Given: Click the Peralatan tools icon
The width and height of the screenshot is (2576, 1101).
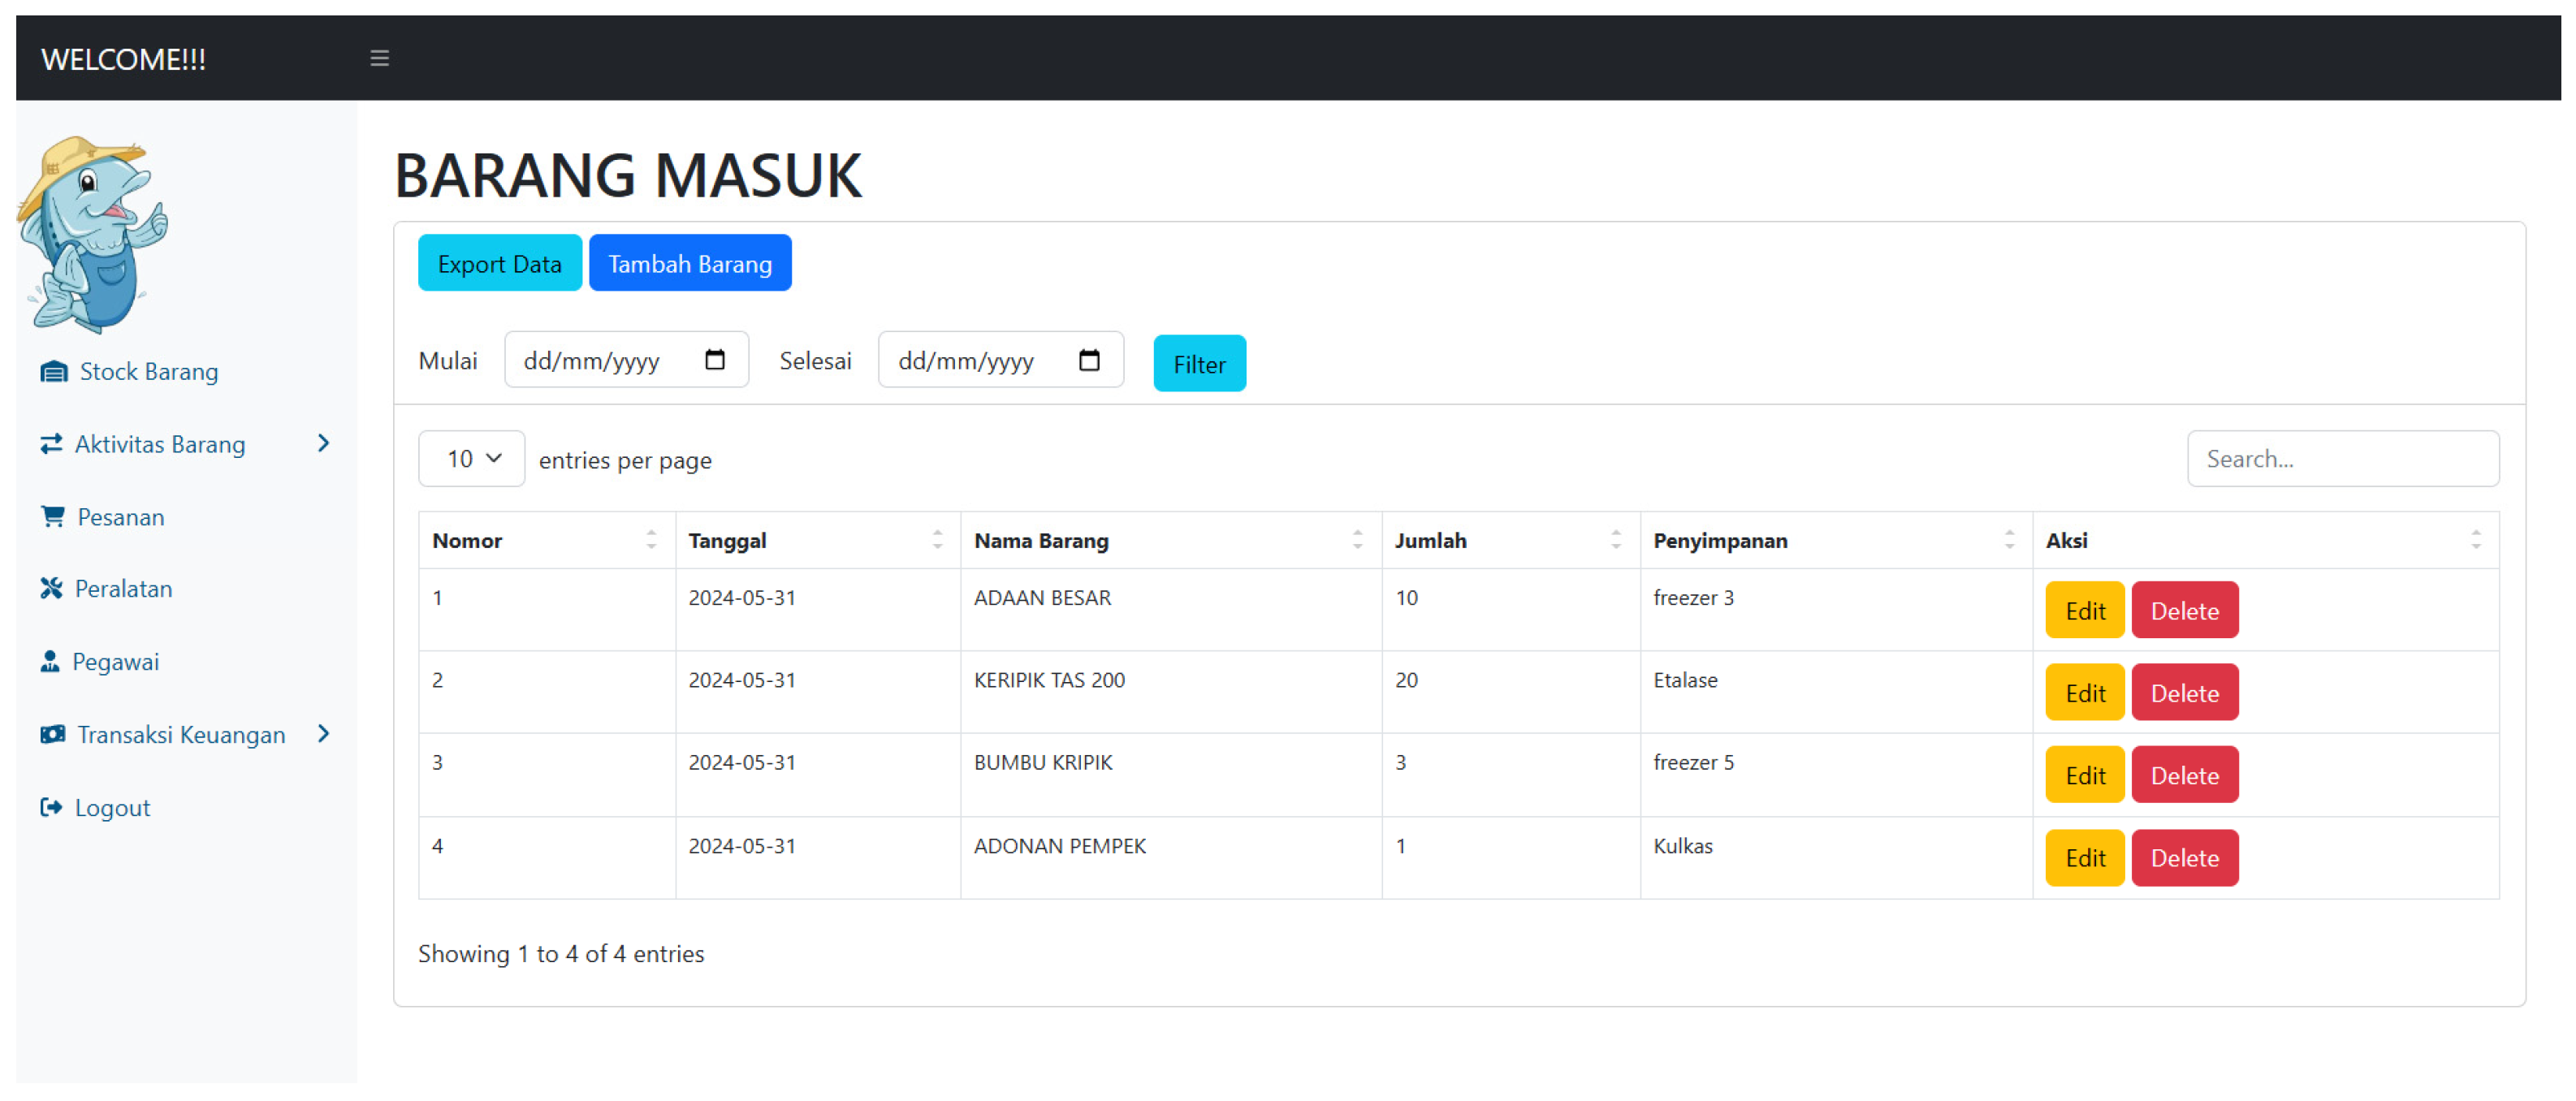Looking at the screenshot, I should [x=51, y=588].
